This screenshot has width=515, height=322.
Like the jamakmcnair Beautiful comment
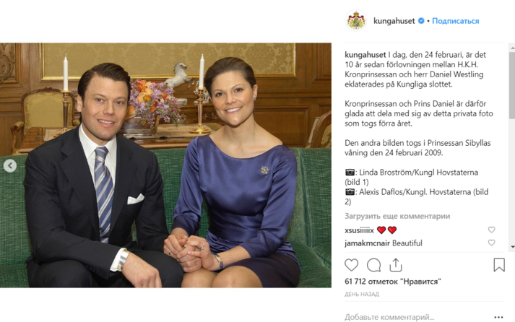(491, 243)
